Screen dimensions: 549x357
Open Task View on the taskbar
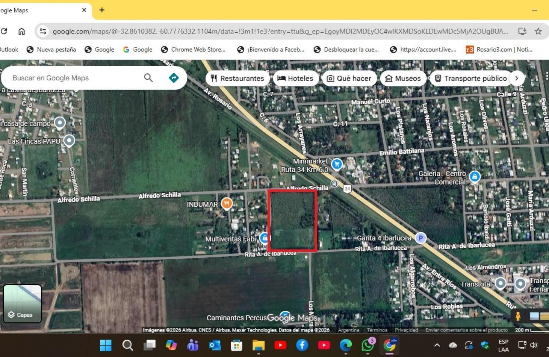150,345
